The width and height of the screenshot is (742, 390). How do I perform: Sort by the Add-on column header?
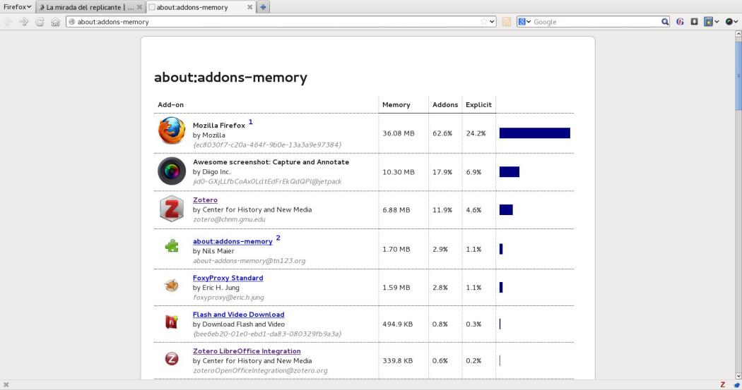171,105
